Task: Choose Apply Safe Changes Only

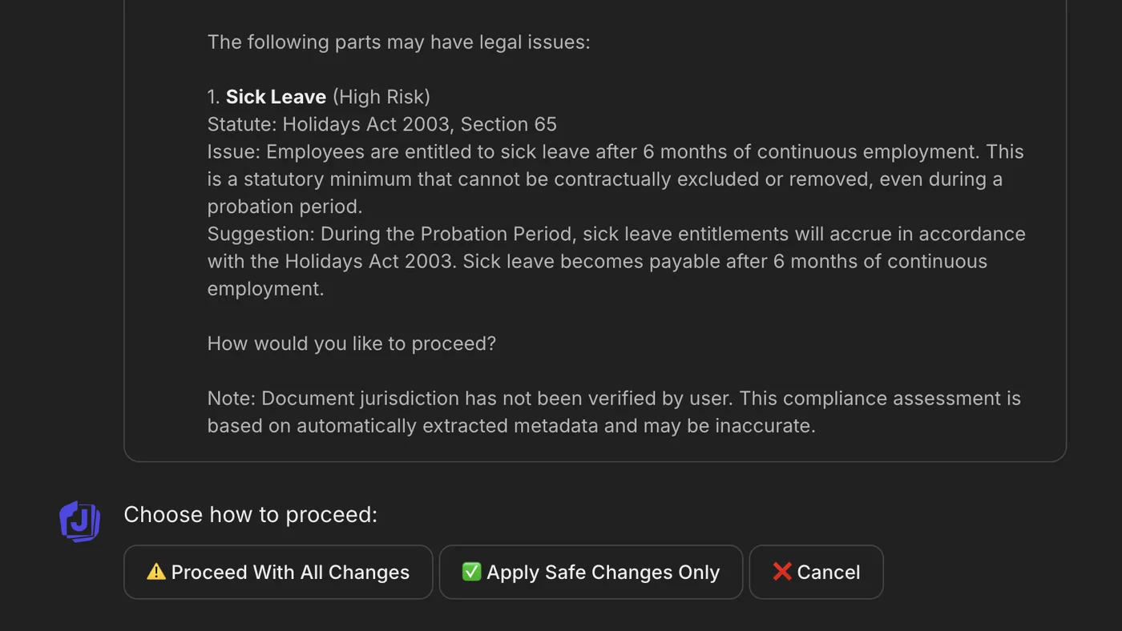Action: click(x=591, y=572)
